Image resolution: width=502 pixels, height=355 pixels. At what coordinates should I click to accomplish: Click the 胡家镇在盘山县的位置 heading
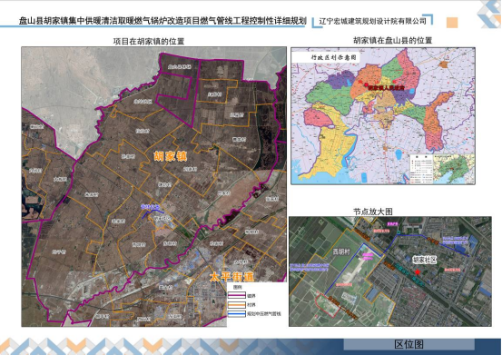pyautogui.click(x=392, y=40)
